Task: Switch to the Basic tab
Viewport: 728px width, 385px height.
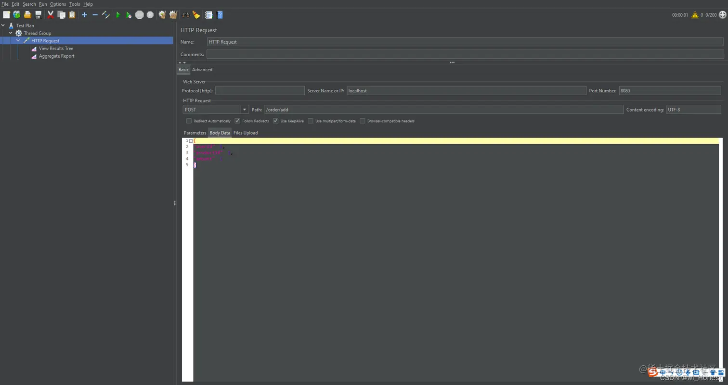Action: tap(183, 70)
